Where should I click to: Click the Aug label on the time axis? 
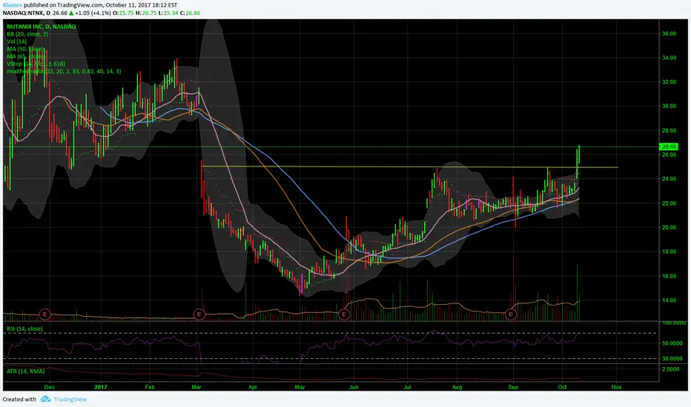(x=457, y=387)
